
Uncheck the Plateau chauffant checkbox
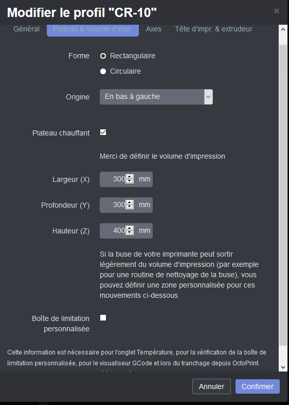[x=103, y=132]
